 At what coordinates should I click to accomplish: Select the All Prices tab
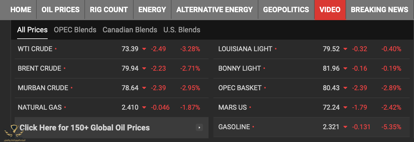click(x=32, y=30)
